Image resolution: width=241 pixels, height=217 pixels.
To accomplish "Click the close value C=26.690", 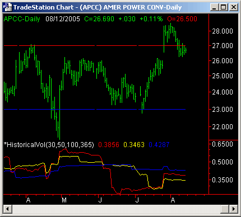I will pos(99,19).
